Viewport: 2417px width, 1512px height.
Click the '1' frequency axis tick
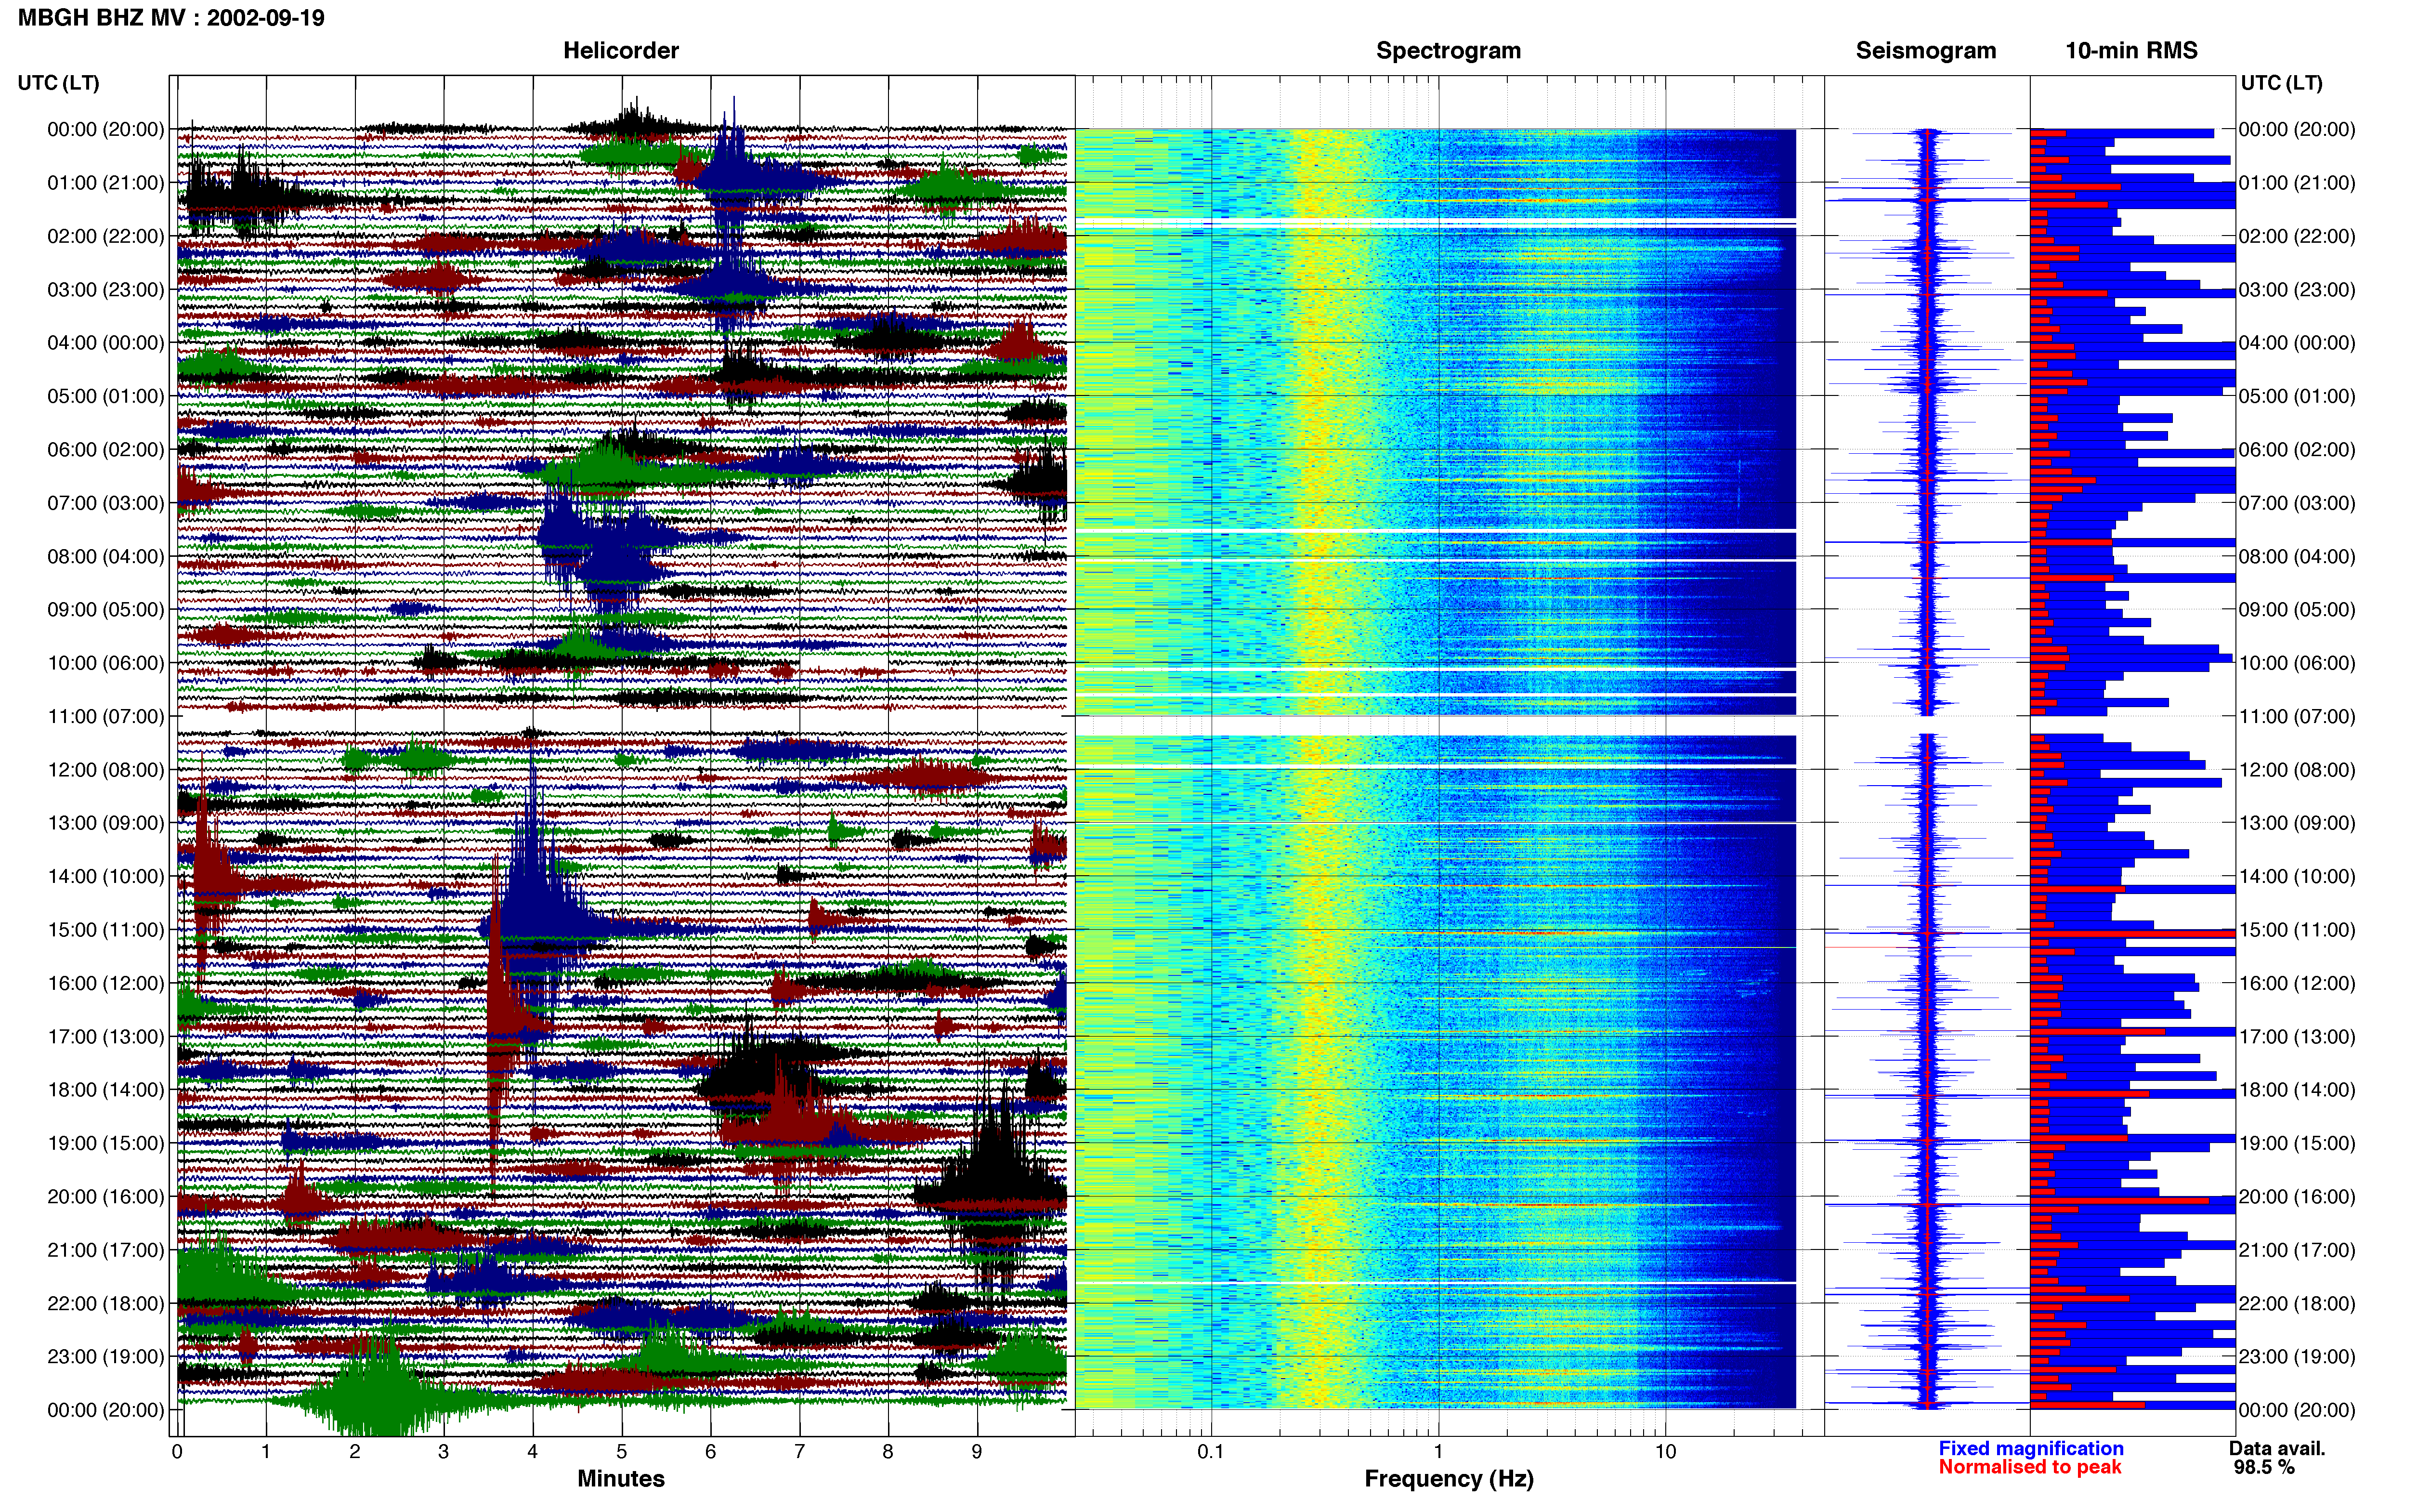pos(1438,1452)
